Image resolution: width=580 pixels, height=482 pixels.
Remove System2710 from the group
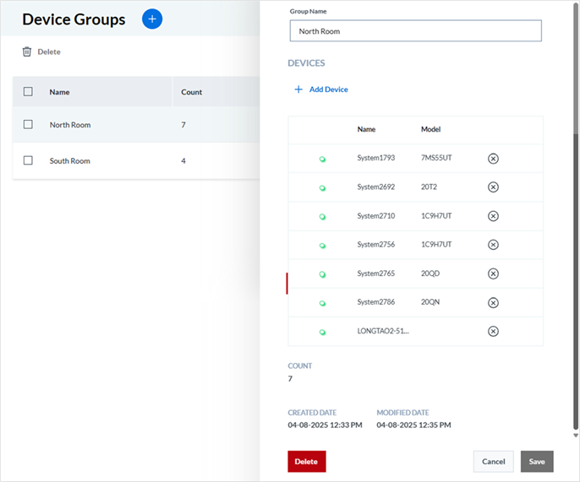point(494,216)
